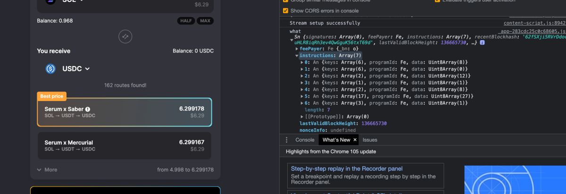Open the _app-283cdc25c0c68605.js source link
This screenshot has width=566, height=194.
pos(533,31)
